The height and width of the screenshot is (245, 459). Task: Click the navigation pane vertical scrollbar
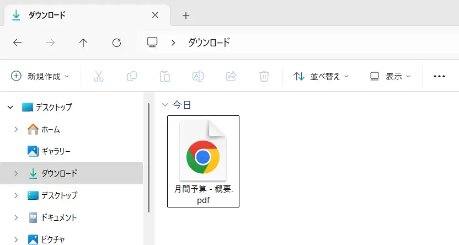click(x=149, y=158)
